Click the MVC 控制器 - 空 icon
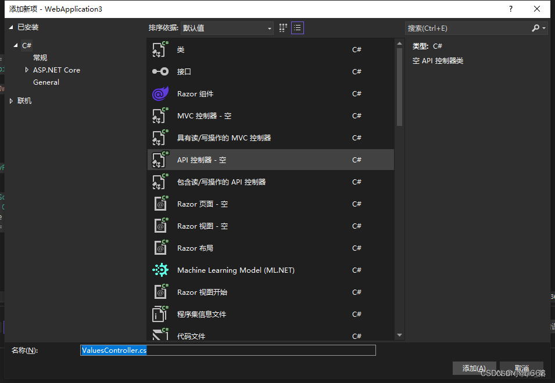Viewport: 555px width, 383px height. 160,115
